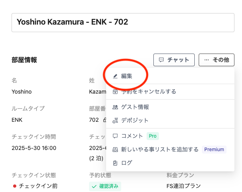Click the lock icon next to room 702
Screen dimensions: 242x192
[105, 120]
